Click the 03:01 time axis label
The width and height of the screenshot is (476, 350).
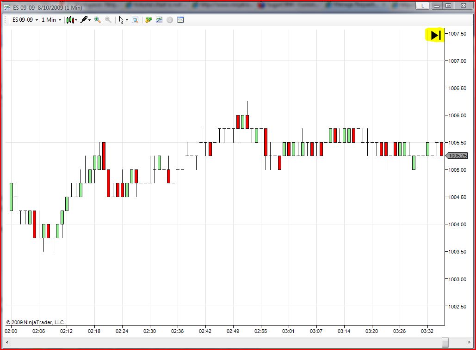click(288, 331)
